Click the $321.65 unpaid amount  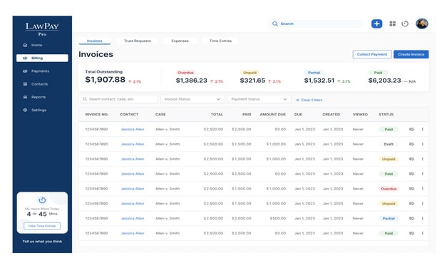[252, 80]
